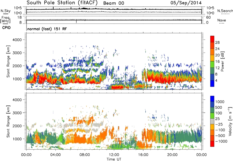Viewport: 233px width, 161px height.
Task: Click the '60' tick on Nave axis
Action: (209, 17)
